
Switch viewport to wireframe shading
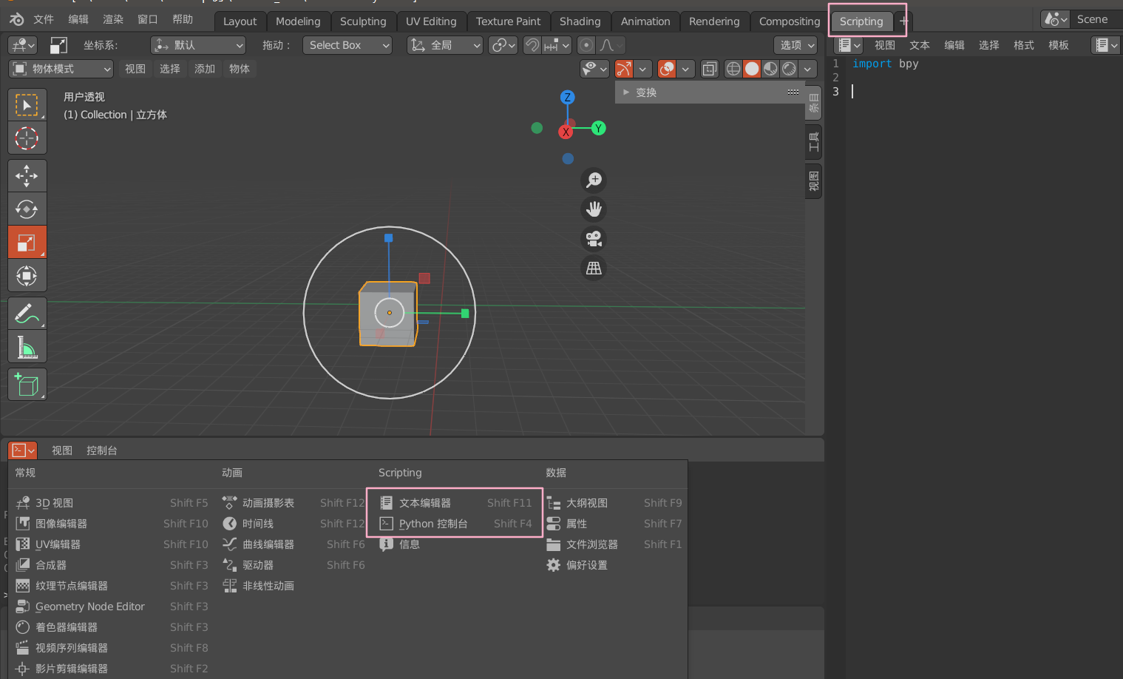pyautogui.click(x=733, y=69)
